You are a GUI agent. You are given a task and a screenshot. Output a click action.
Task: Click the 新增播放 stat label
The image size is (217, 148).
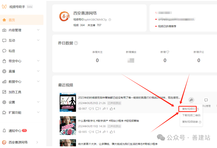coord(131,52)
